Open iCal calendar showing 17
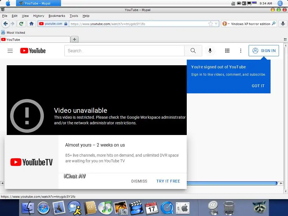This screenshot has width=288, height=216. point(152,208)
